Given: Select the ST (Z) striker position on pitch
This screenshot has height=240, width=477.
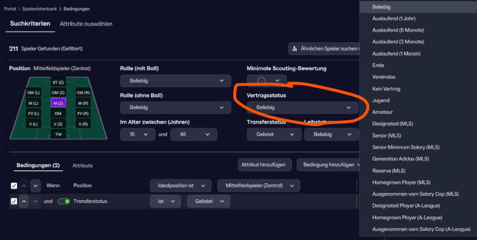Looking at the screenshot, I should click(x=58, y=82).
